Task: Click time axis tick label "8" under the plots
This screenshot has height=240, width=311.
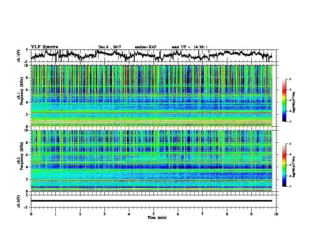Action: click(227, 214)
